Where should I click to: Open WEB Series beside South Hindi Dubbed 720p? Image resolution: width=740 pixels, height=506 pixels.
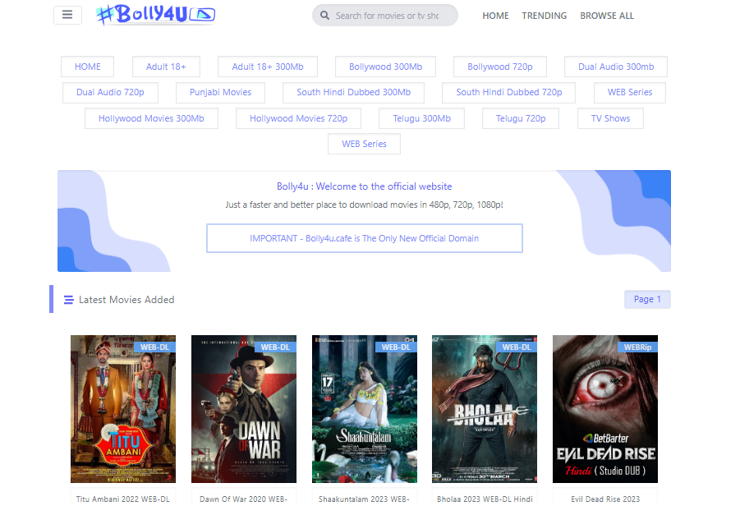630,93
